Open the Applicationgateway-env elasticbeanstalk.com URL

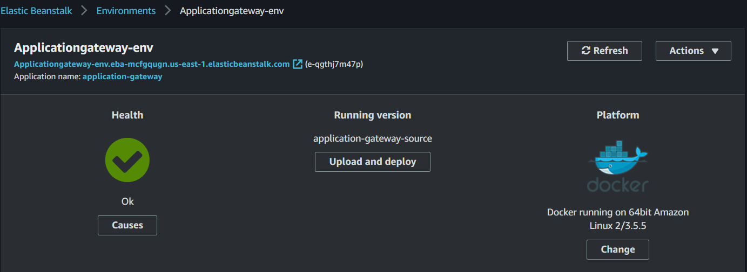pyautogui.click(x=152, y=64)
